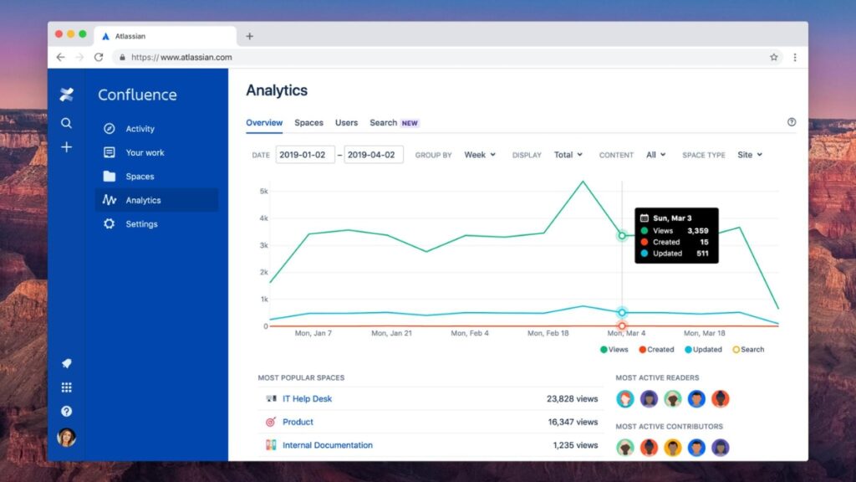Open the app switcher grid icon
The height and width of the screenshot is (482, 856).
click(67, 387)
